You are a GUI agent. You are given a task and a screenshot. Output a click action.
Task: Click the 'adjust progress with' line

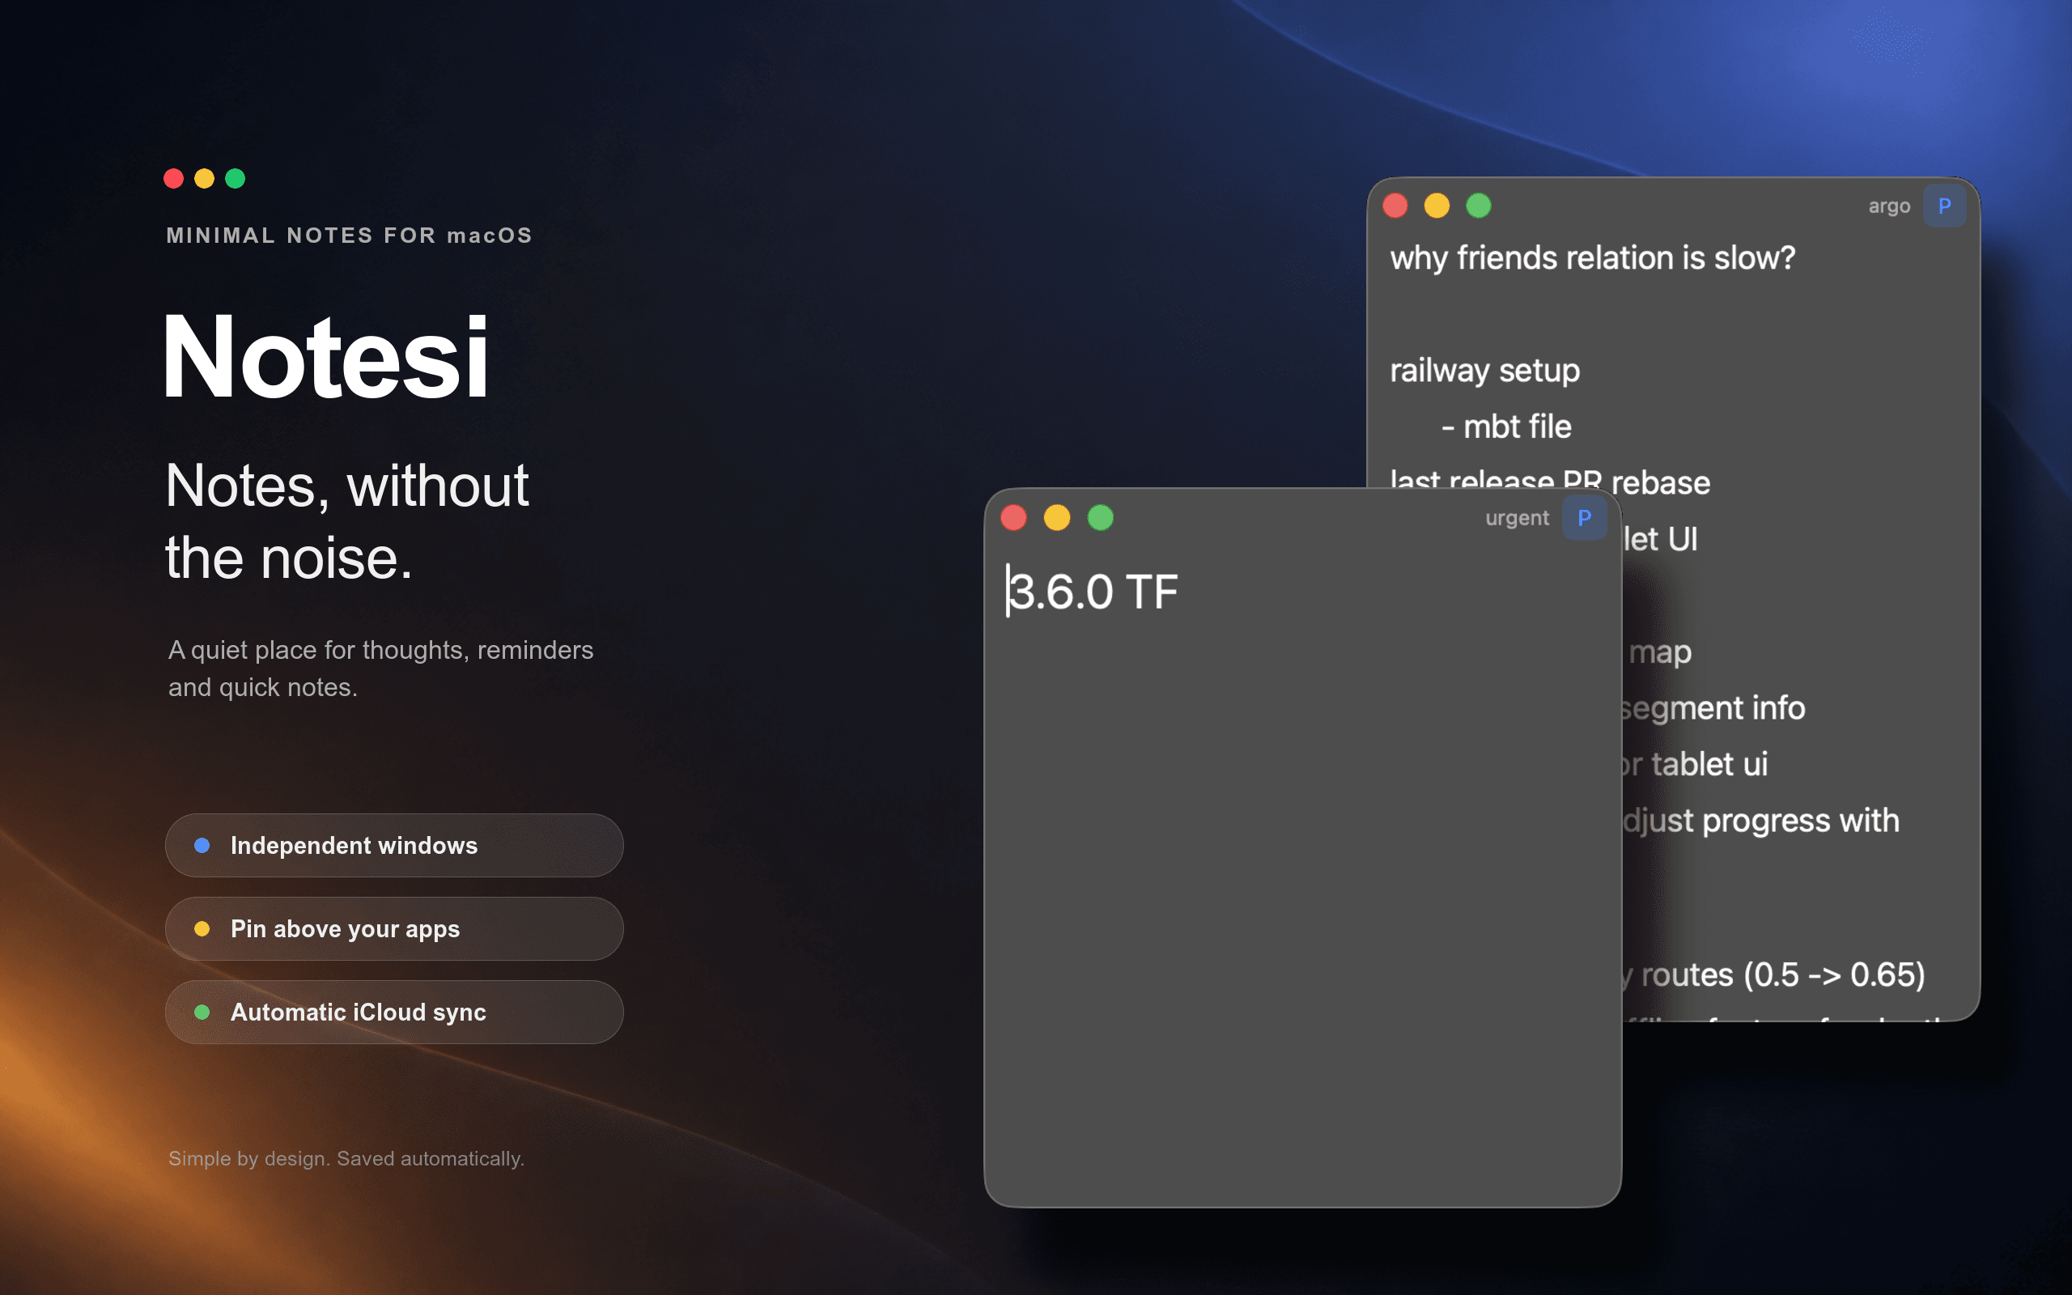pyautogui.click(x=1760, y=821)
